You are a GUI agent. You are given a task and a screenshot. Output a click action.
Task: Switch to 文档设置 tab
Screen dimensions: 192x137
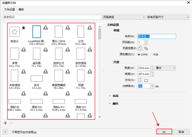(x=9, y=10)
